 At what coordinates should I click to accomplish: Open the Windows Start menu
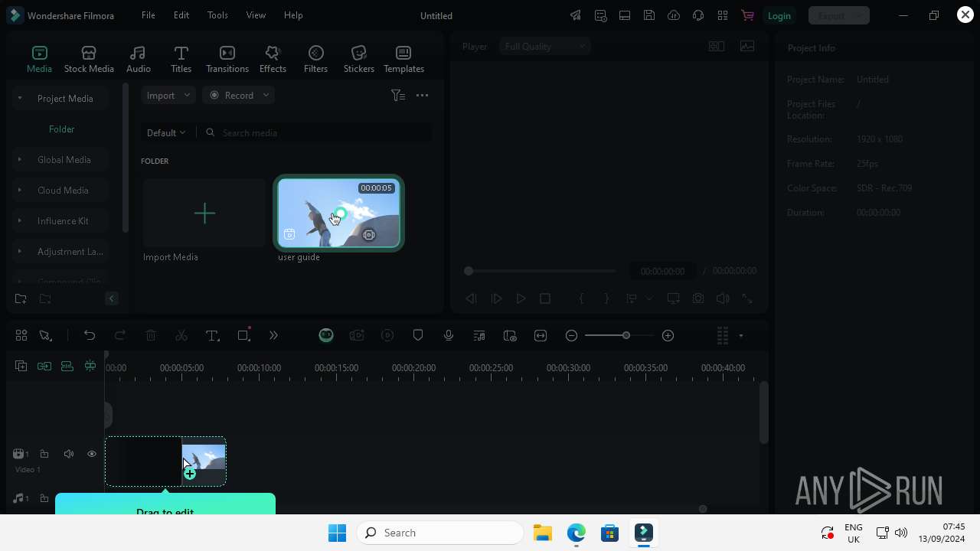point(337,533)
